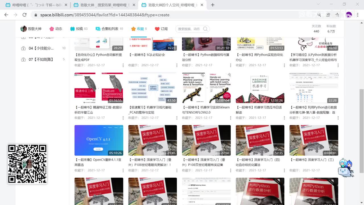Open the three-dot menu for 精通特征工程
This screenshot has width=364, height=205.
[123, 118]
